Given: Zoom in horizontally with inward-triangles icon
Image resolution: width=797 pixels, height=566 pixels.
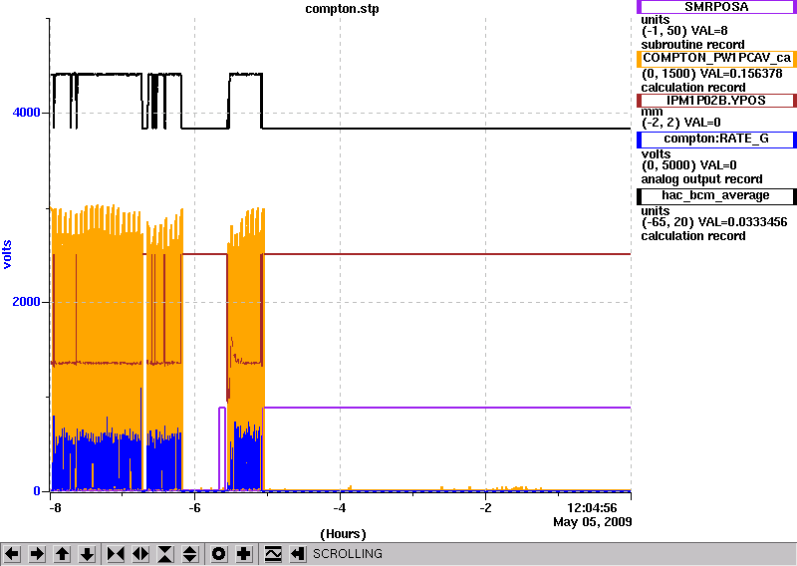Looking at the screenshot, I should 116,553.
